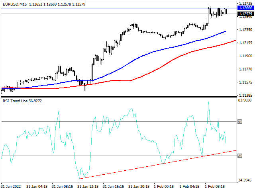Screen dimensions: 255x191
Task: Click the 31 Jan 04:15 time label
Action: coord(37,187)
